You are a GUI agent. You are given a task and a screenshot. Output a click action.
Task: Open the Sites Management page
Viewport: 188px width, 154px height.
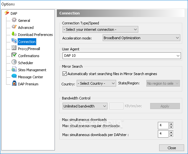tap(32, 70)
